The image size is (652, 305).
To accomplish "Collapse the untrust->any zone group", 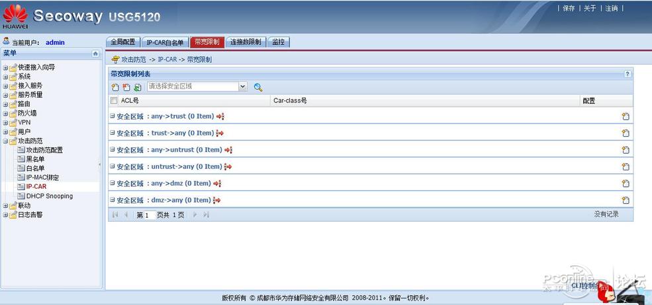I will tap(113, 166).
